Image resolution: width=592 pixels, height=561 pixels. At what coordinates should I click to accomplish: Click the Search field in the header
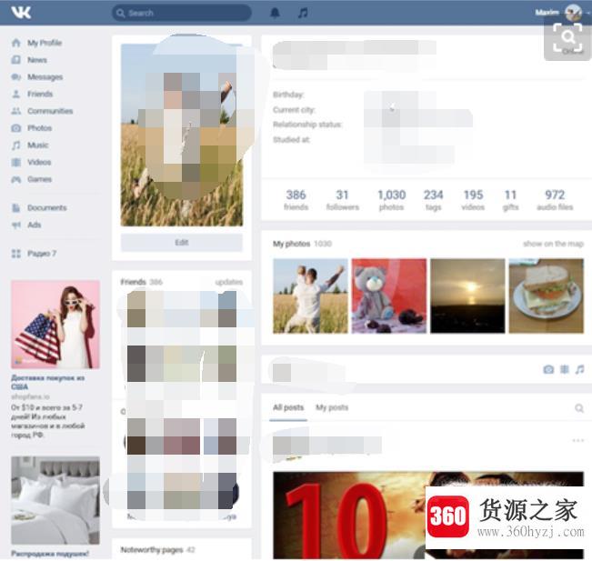pyautogui.click(x=182, y=13)
